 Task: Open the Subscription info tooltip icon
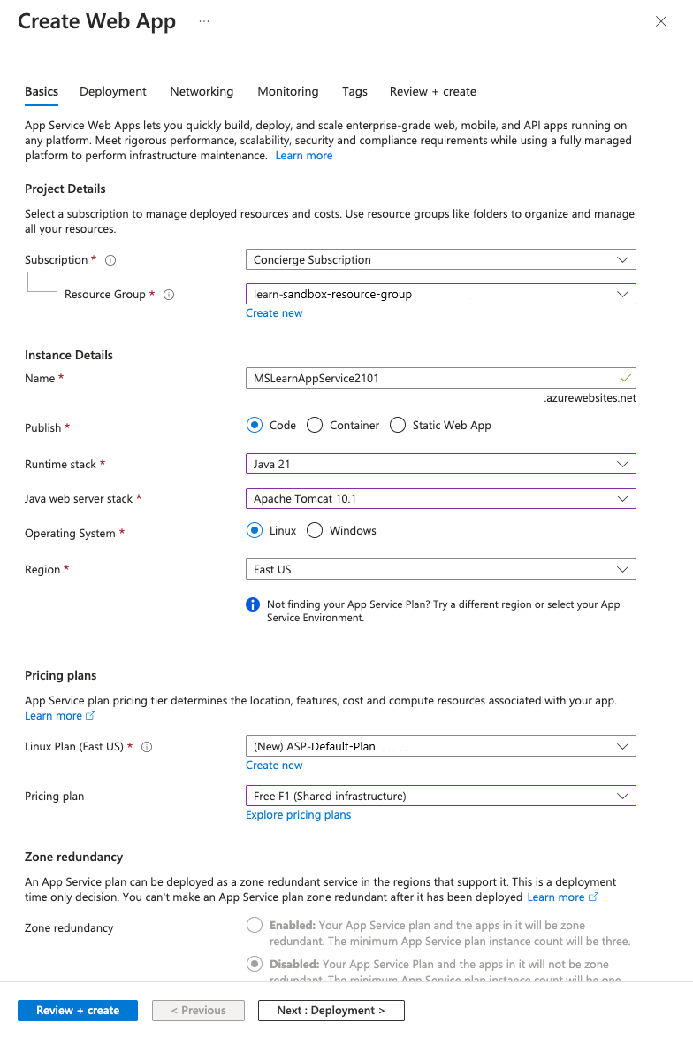pyautogui.click(x=109, y=259)
